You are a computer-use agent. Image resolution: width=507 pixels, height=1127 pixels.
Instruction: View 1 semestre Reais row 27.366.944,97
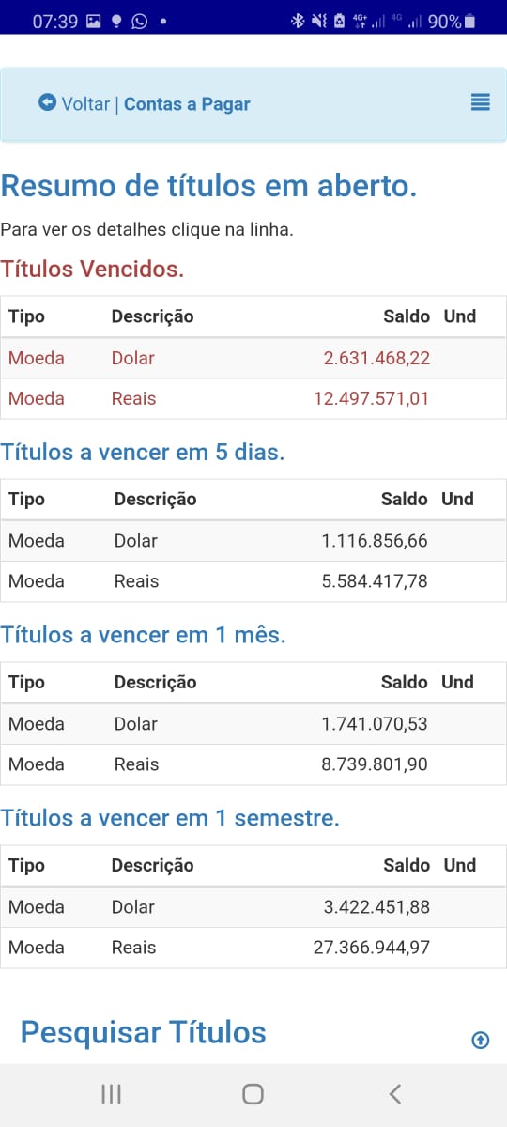click(253, 948)
